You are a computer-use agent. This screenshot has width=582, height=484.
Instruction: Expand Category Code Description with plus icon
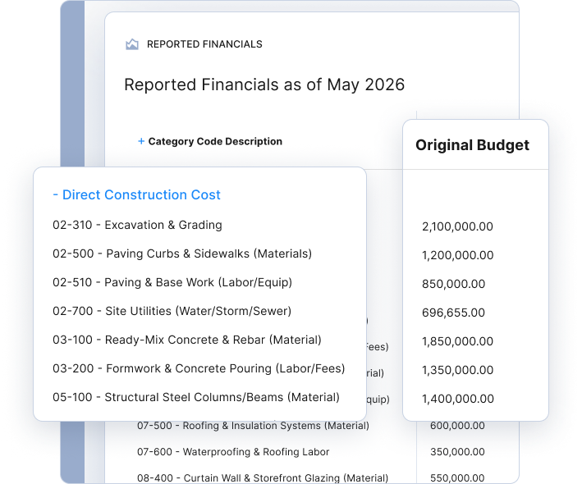tap(141, 141)
